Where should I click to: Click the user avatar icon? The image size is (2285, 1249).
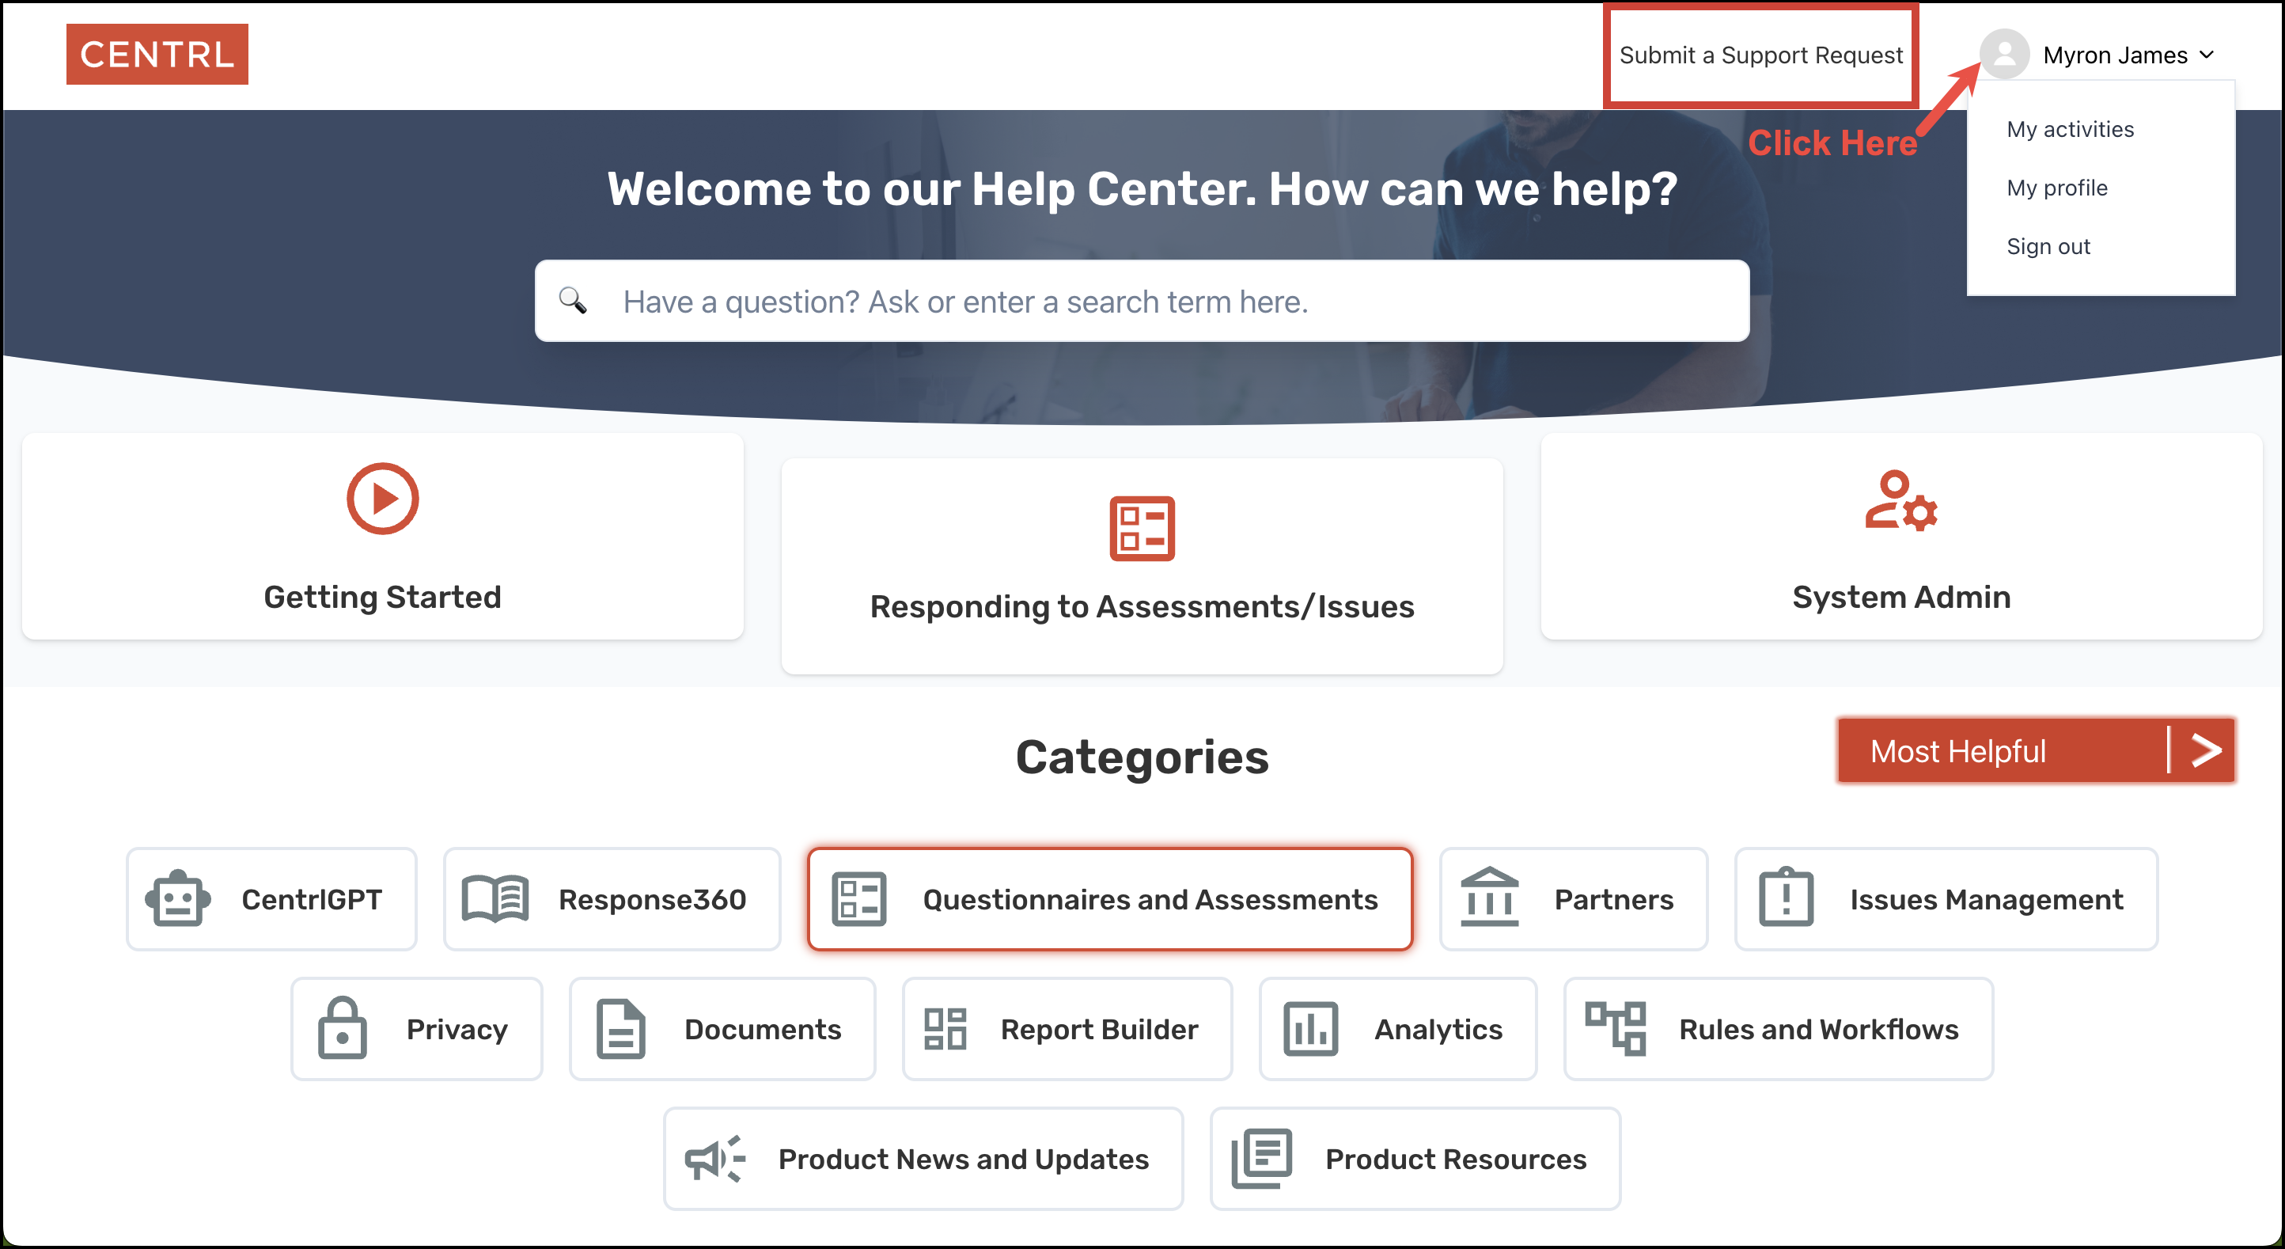point(2004,54)
